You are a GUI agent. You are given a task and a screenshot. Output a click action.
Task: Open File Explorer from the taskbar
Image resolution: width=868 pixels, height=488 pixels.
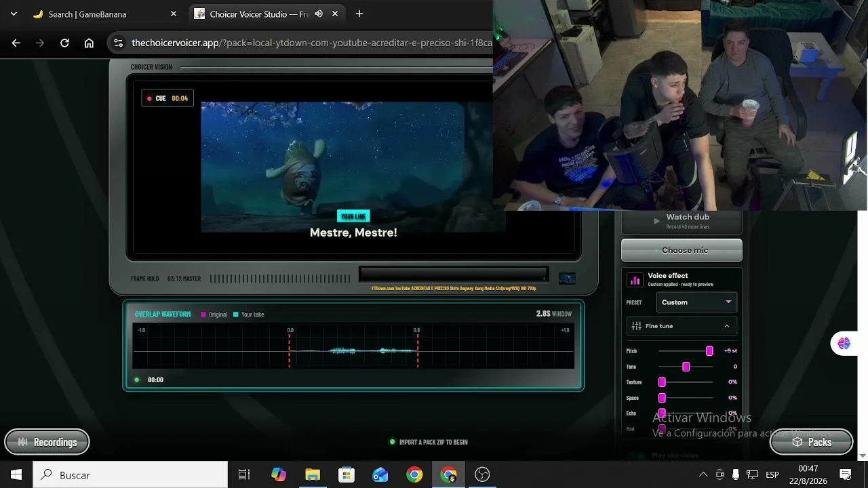point(313,474)
